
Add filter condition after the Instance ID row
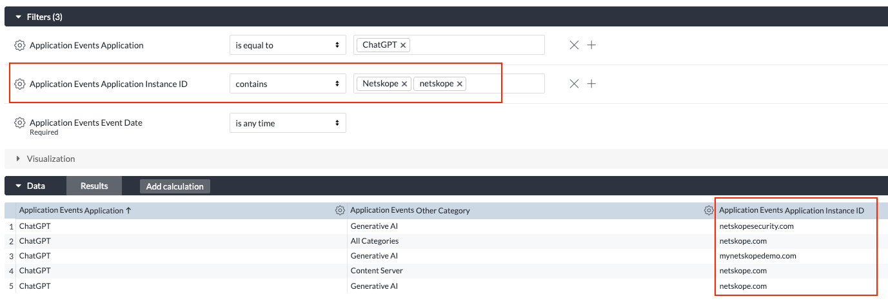point(591,84)
